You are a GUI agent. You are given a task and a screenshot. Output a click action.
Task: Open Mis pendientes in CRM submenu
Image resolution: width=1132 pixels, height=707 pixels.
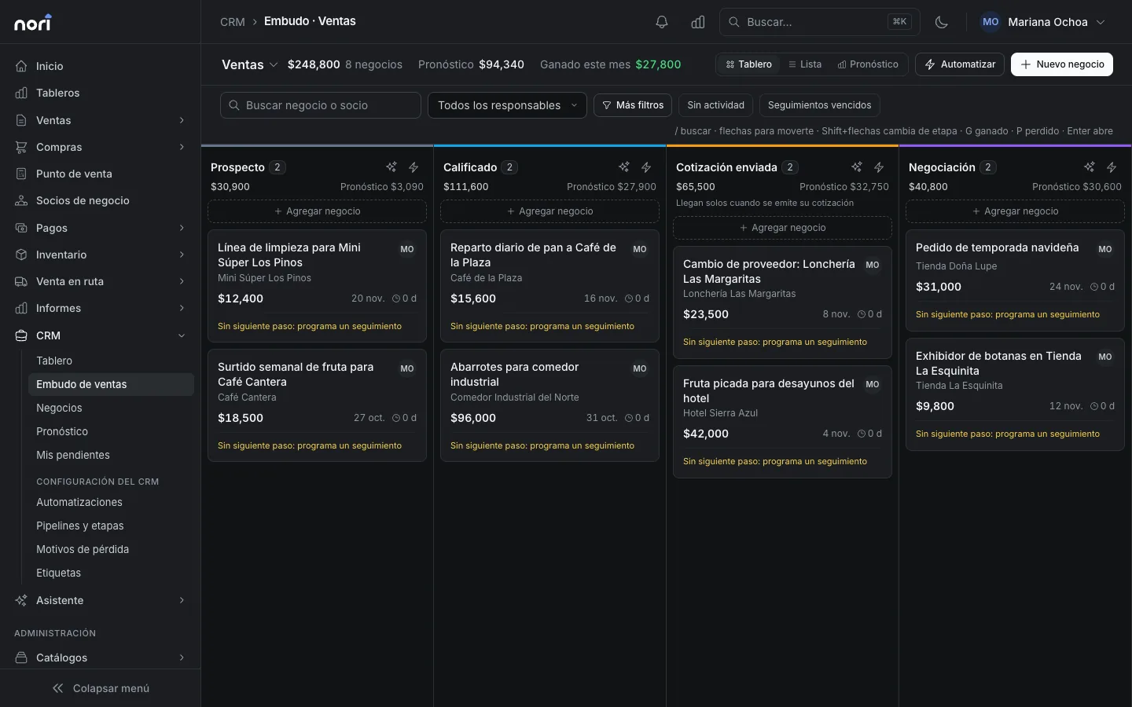point(111,455)
